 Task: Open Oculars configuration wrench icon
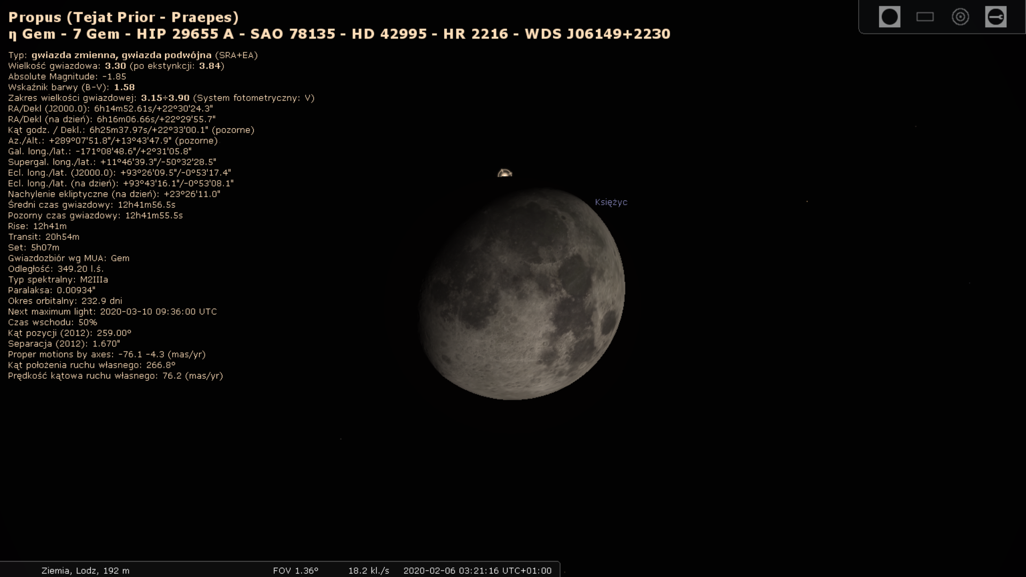point(996,17)
